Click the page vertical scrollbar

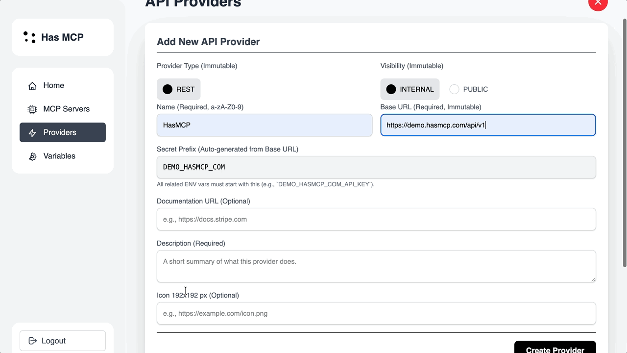click(x=625, y=142)
